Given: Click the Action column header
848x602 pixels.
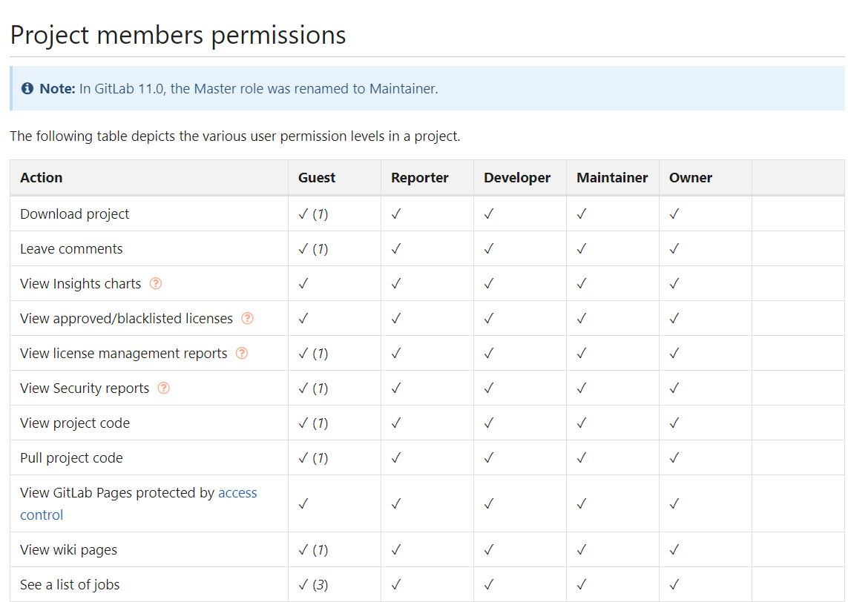Looking at the screenshot, I should (42, 177).
